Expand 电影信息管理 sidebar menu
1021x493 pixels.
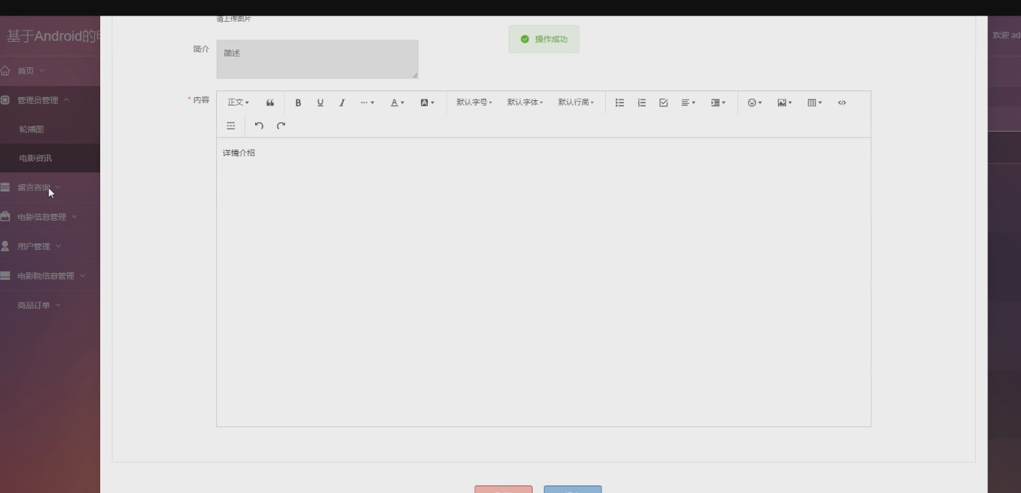tap(49, 217)
